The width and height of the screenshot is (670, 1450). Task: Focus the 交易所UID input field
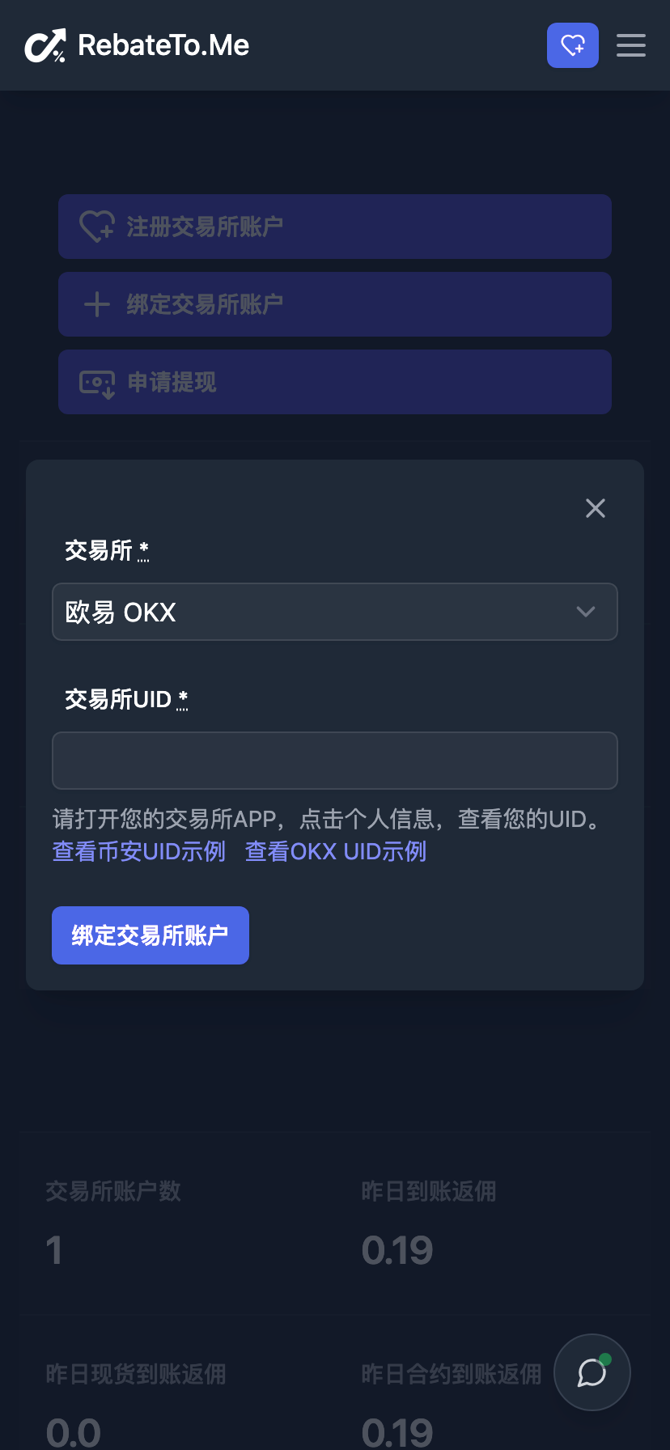point(335,760)
